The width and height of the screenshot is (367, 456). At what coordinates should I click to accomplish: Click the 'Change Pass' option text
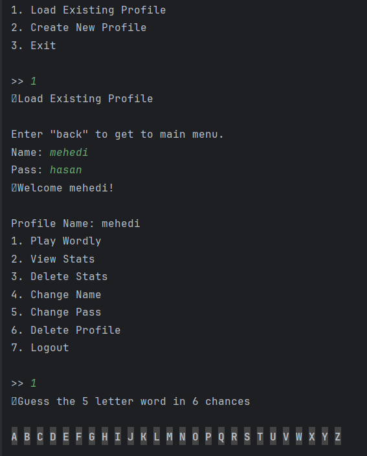[x=66, y=312]
